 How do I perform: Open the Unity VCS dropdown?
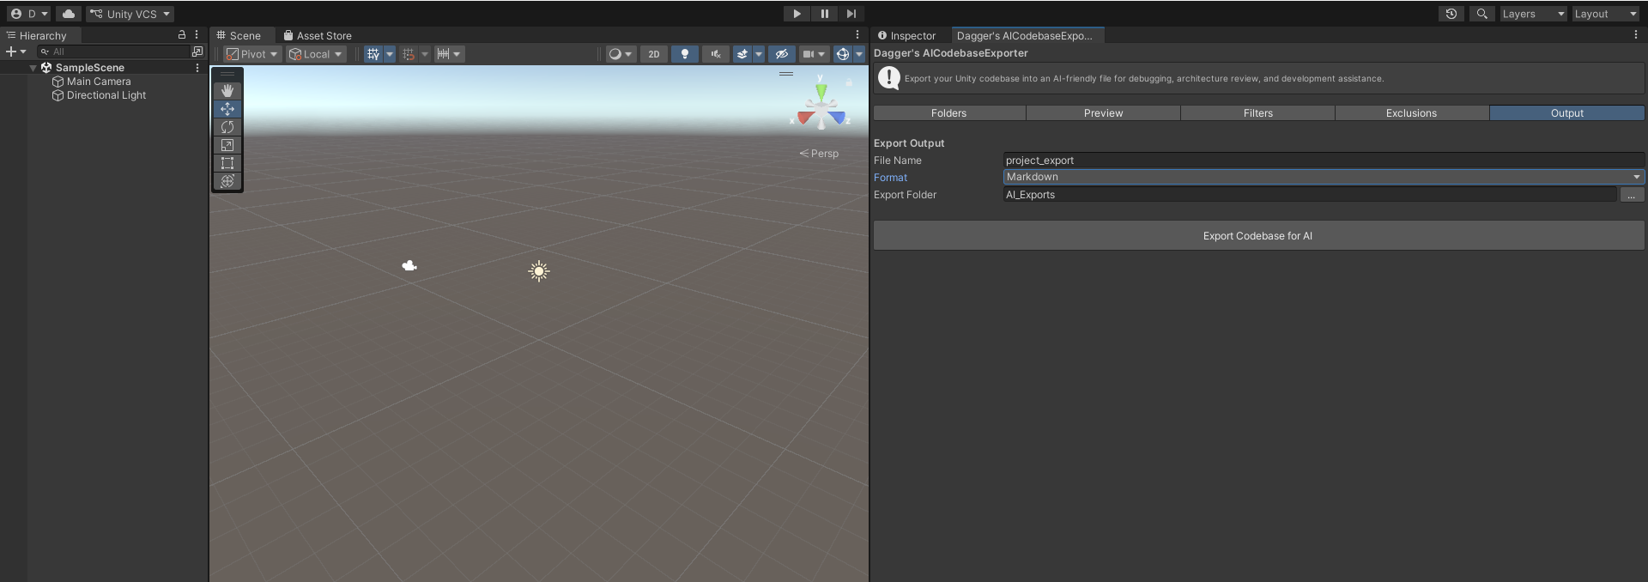130,14
